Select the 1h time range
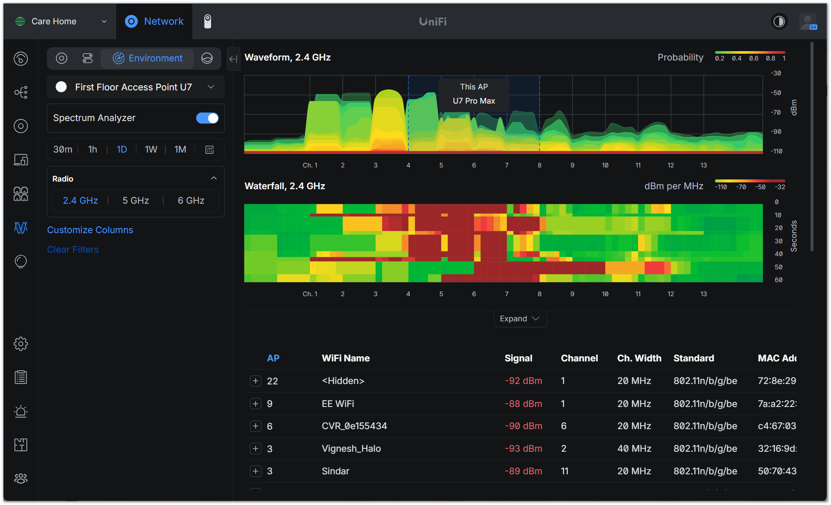This screenshot has height=505, width=831. [93, 150]
